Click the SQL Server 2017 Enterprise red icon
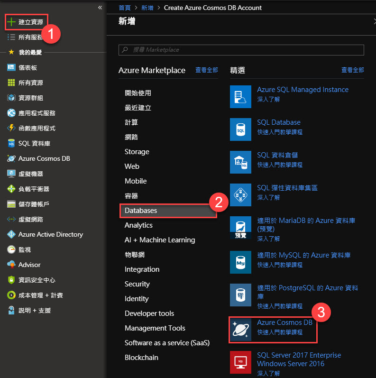 coord(240,362)
